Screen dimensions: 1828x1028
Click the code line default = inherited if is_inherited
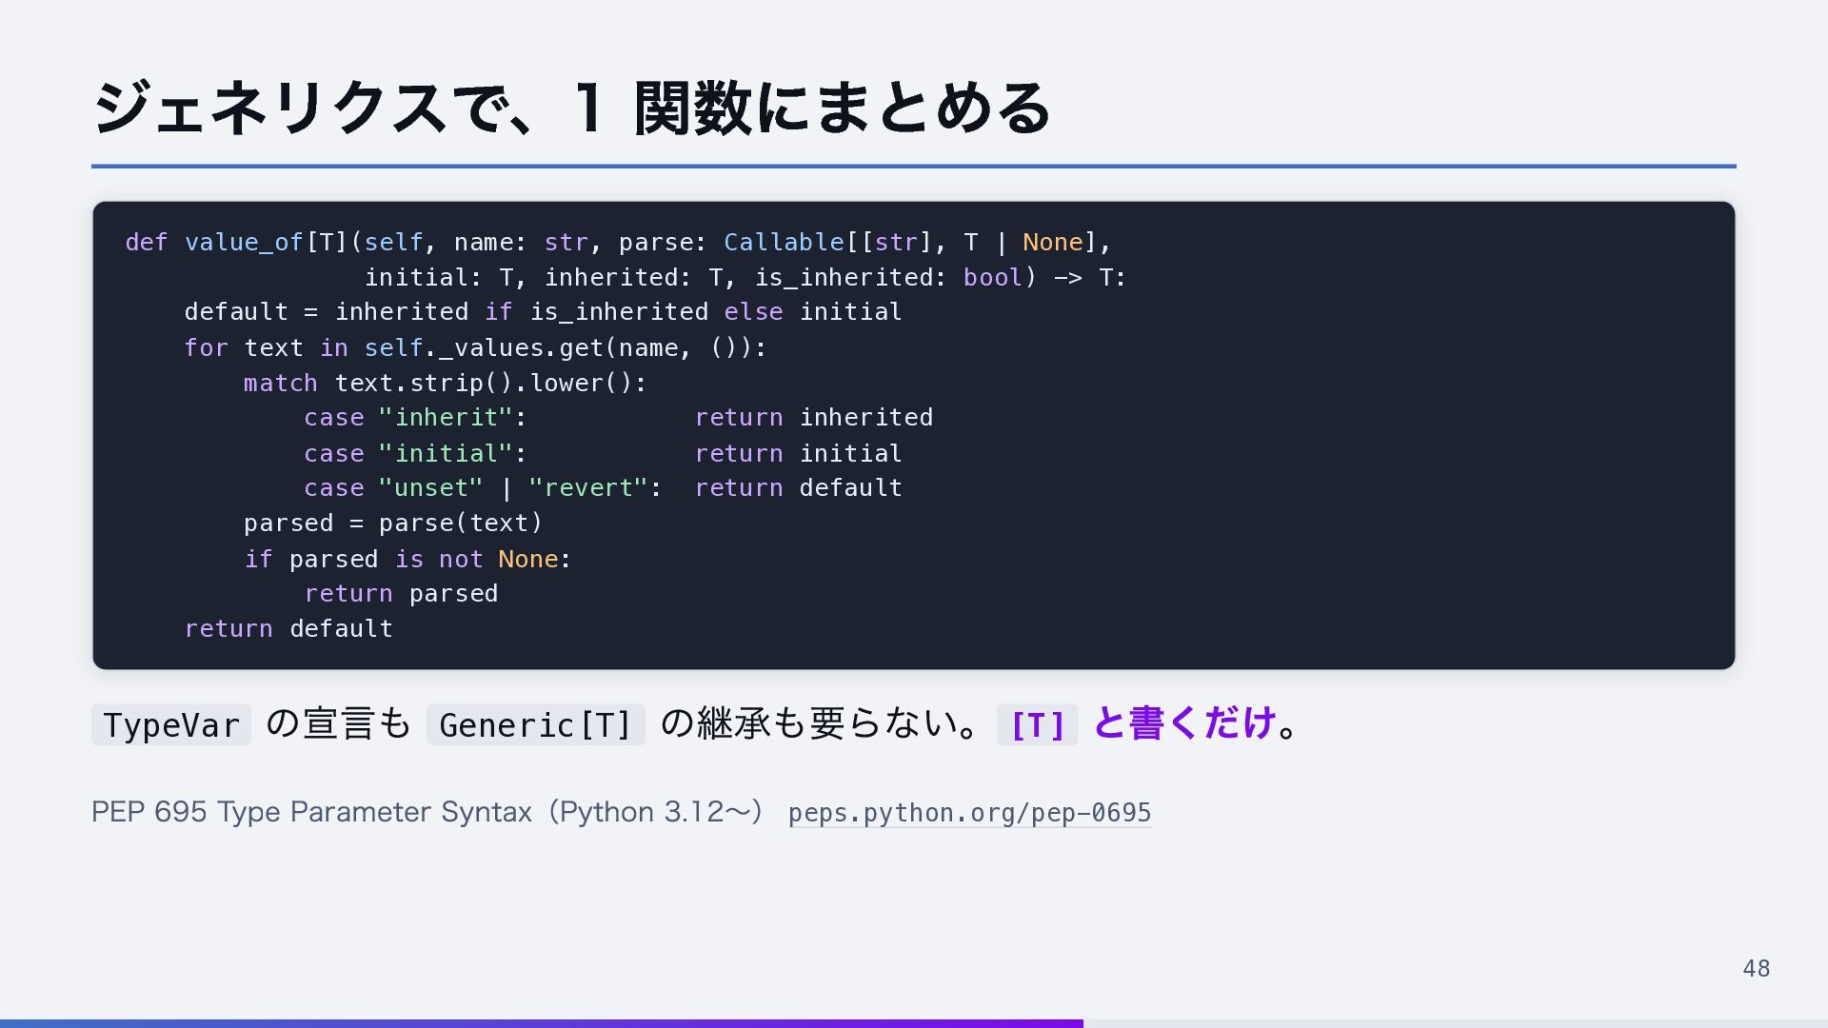click(543, 312)
